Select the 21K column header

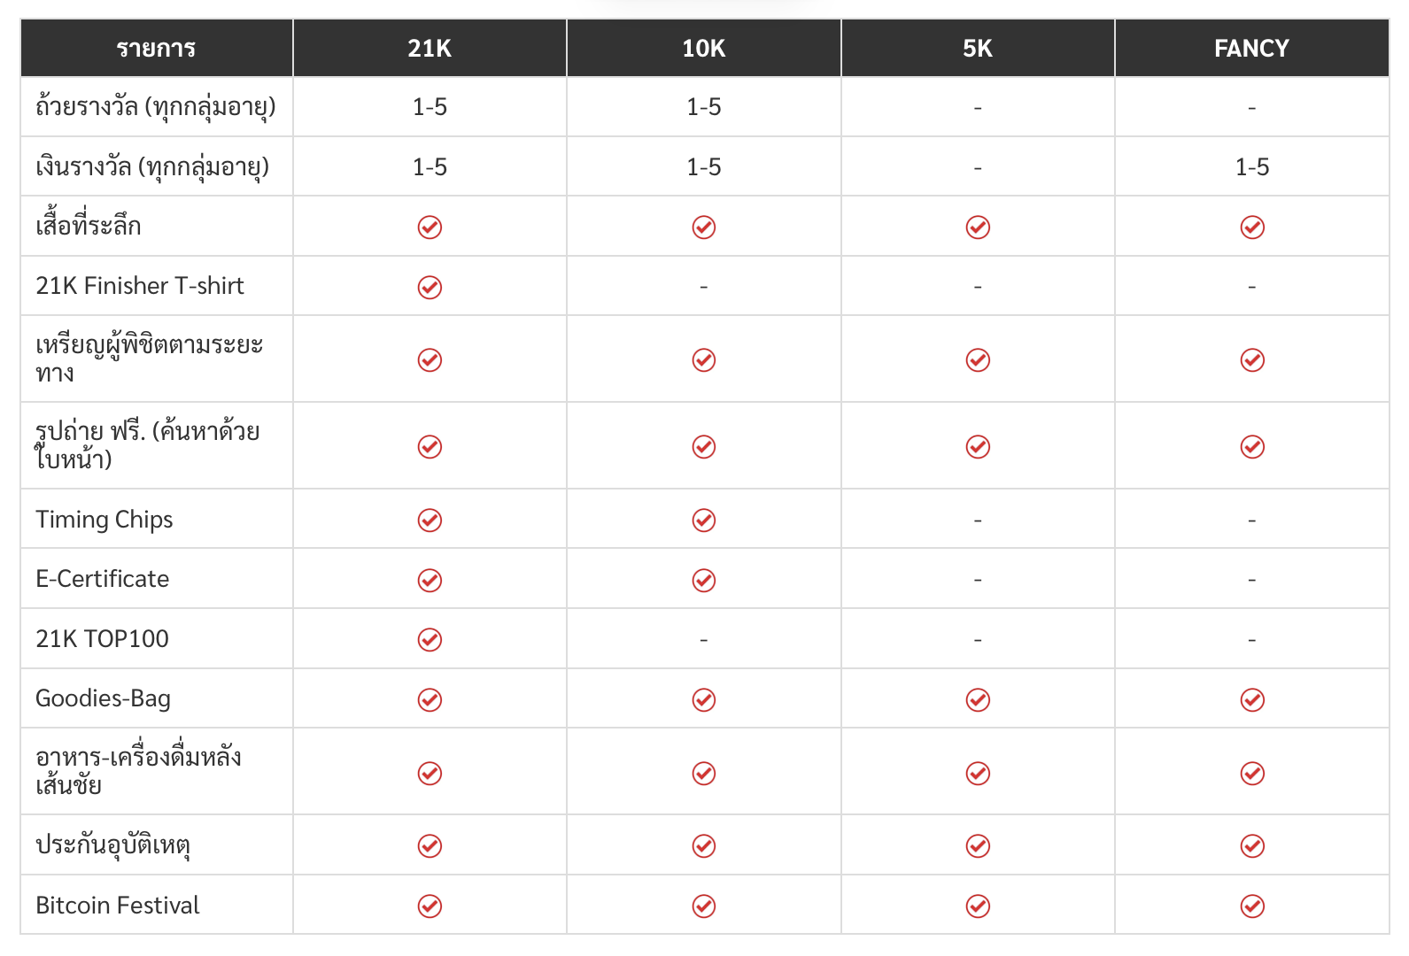[x=430, y=49]
